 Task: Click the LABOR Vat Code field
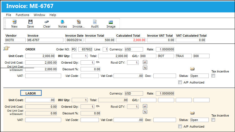tap(90, 120)
